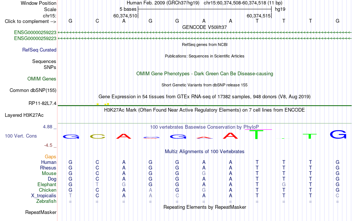
Task: Click the chr15: label
Action: coord(49,16)
